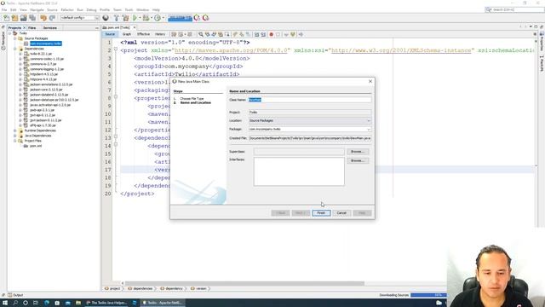This screenshot has height=307, width=545.
Task: Select pom.xml under Project Files
Action: pos(35,146)
